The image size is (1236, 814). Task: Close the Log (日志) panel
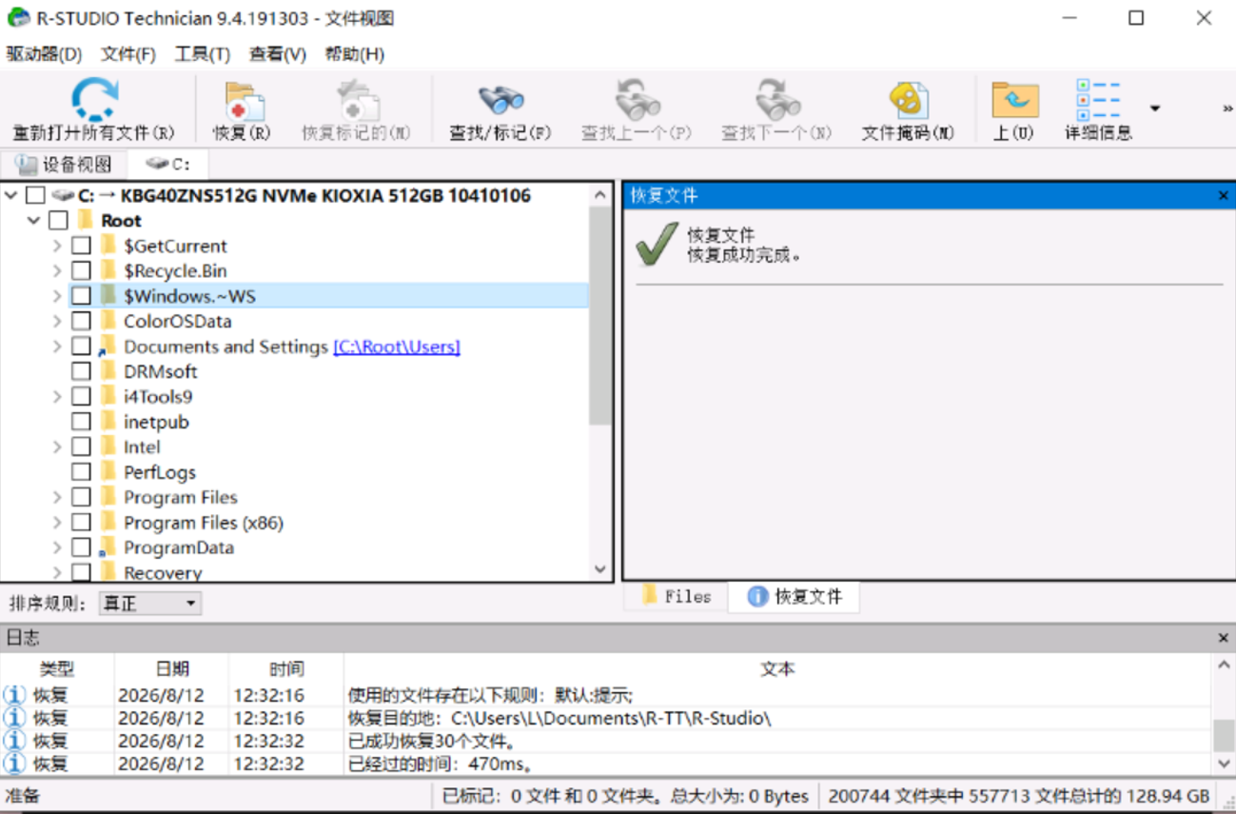[1224, 638]
